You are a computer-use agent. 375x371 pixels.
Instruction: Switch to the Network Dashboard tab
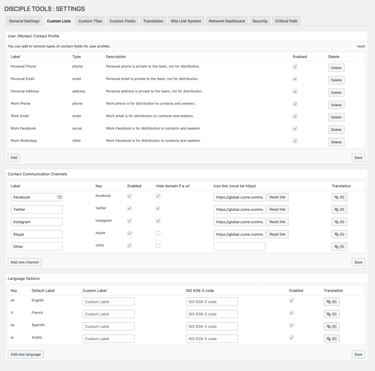[x=226, y=21]
